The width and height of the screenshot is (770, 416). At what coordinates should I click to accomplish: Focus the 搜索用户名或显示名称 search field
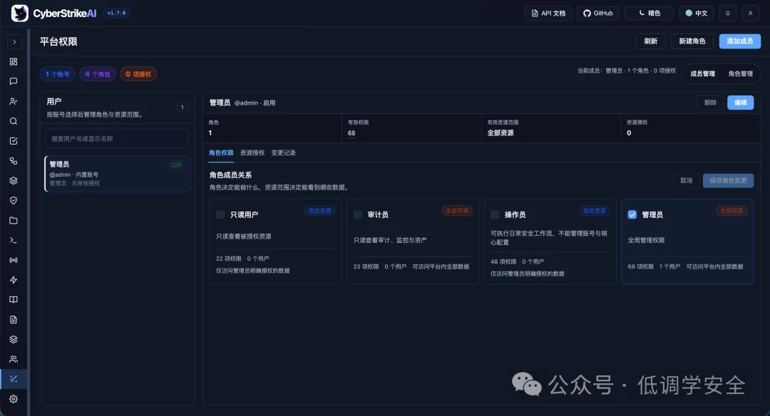pos(118,139)
